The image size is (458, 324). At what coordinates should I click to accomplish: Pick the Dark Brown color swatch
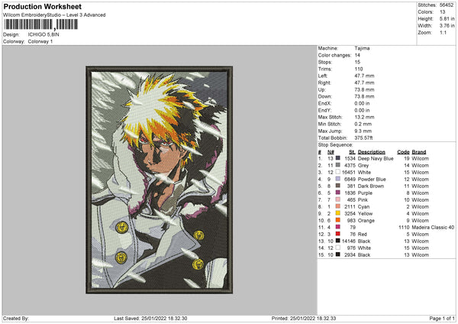tap(337, 186)
